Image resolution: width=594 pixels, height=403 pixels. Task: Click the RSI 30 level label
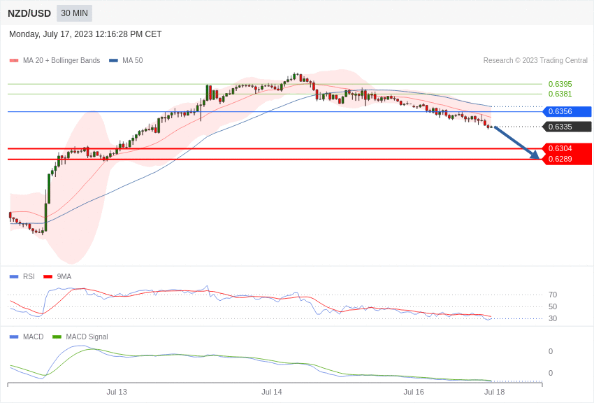[553, 318]
